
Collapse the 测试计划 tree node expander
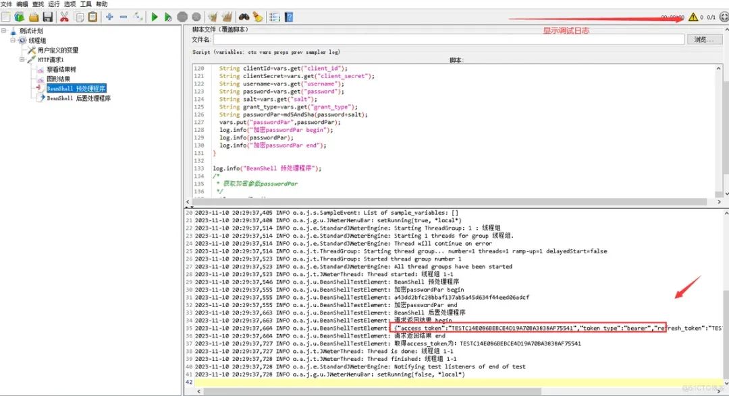click(x=4, y=30)
